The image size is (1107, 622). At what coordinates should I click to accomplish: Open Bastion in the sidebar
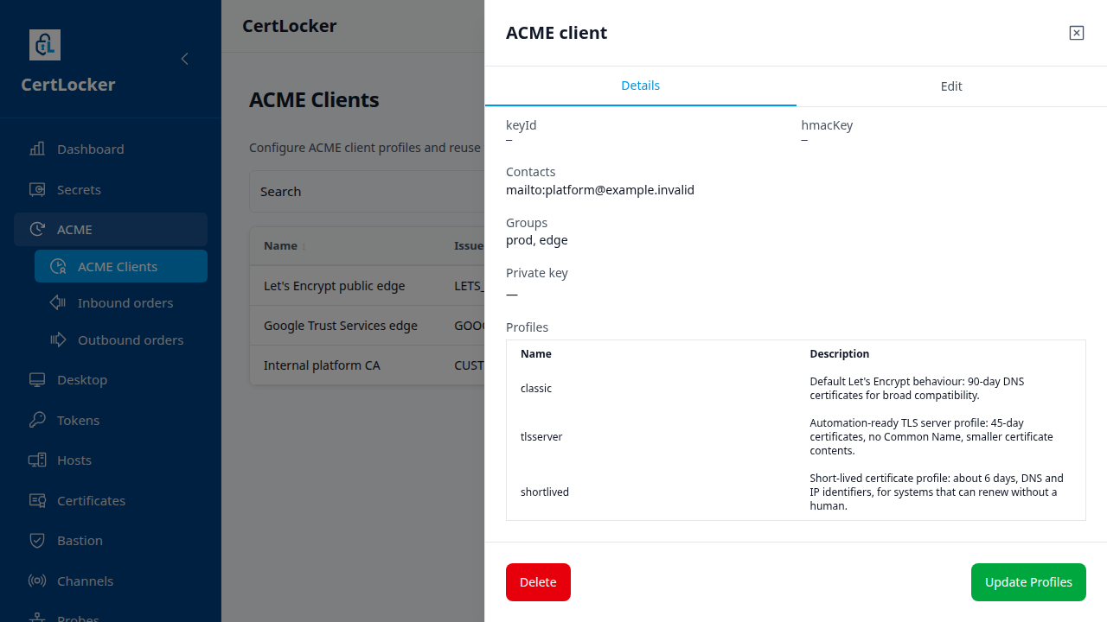[111, 540]
